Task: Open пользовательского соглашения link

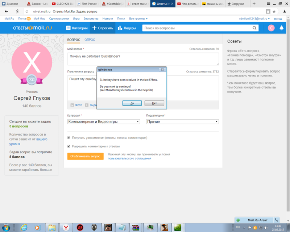Action: pos(129,158)
